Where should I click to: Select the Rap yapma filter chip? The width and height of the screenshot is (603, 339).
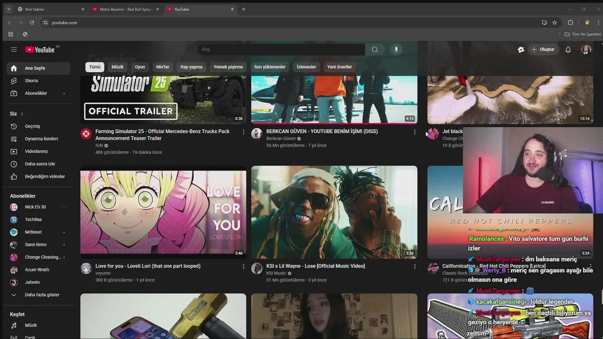coord(191,67)
